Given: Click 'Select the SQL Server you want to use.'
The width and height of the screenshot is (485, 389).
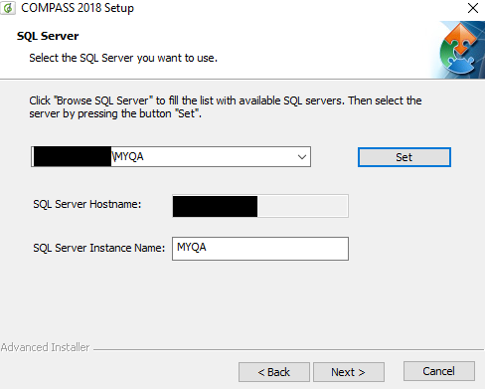Looking at the screenshot, I should 123,58.
